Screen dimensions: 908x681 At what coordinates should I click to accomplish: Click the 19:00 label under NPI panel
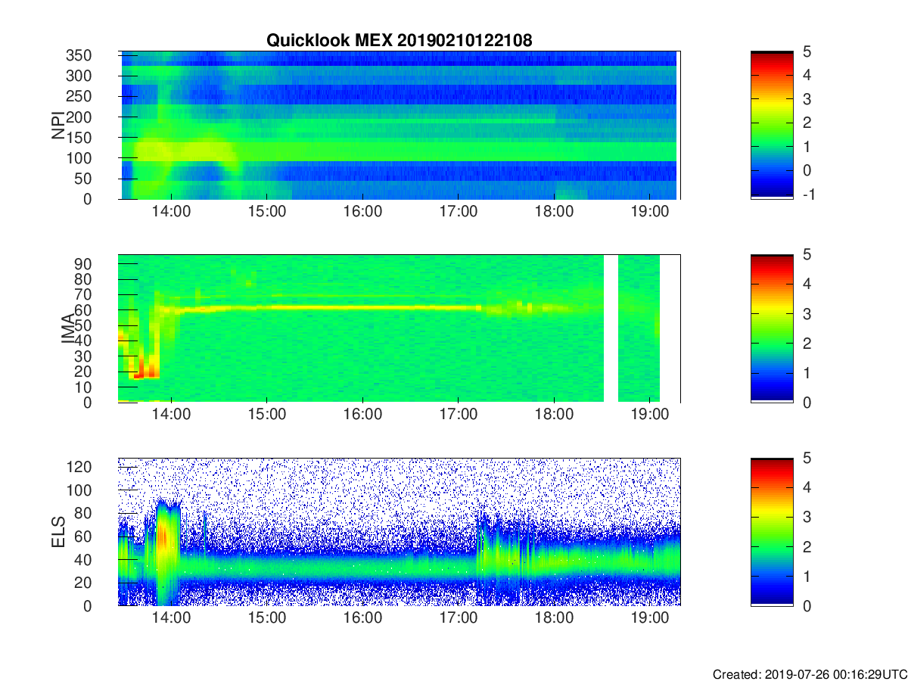point(650,212)
